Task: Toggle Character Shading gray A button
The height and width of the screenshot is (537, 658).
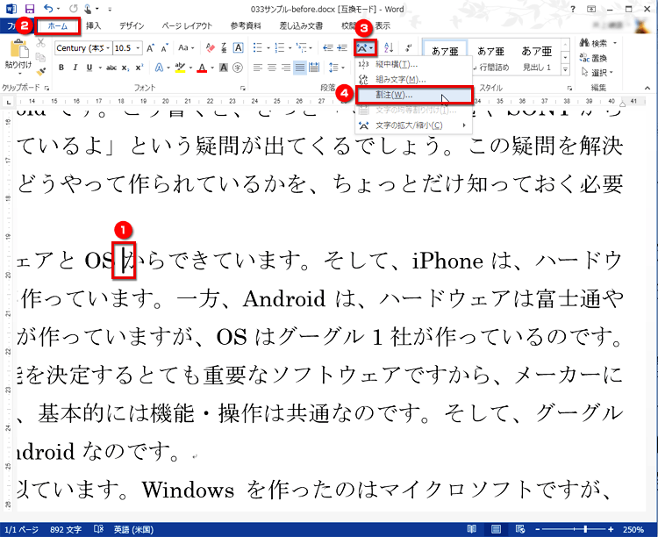Action: 224,68
